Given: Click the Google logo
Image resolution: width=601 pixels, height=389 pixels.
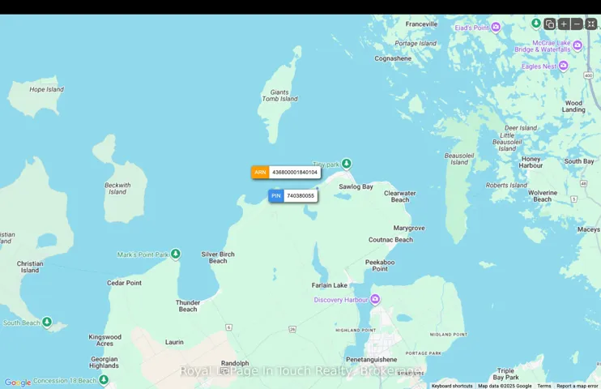Looking at the screenshot, I should [x=18, y=383].
